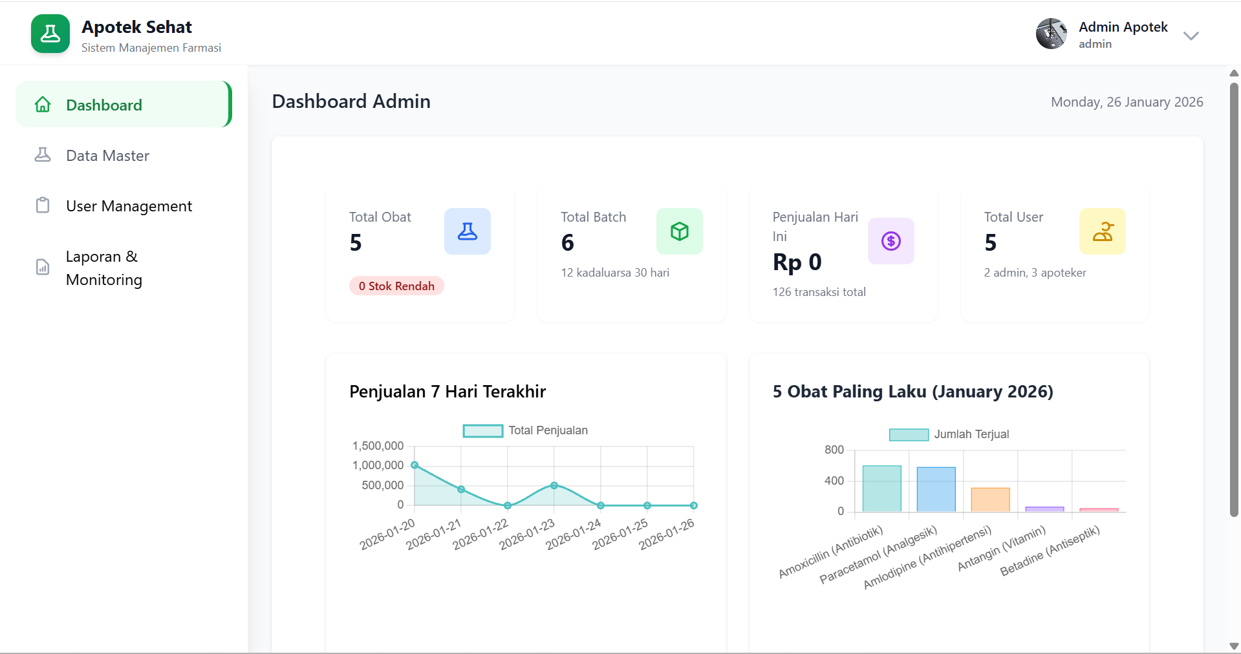Toggle the Jumlah Terjual legend box
1241x654 pixels.
(909, 435)
